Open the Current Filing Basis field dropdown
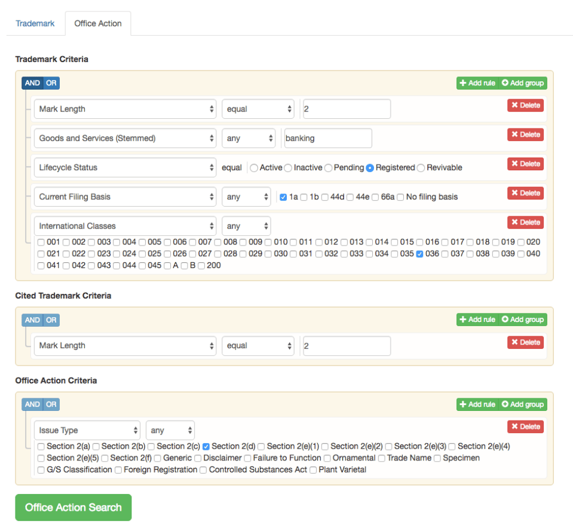This screenshot has width=573, height=528. point(125,197)
